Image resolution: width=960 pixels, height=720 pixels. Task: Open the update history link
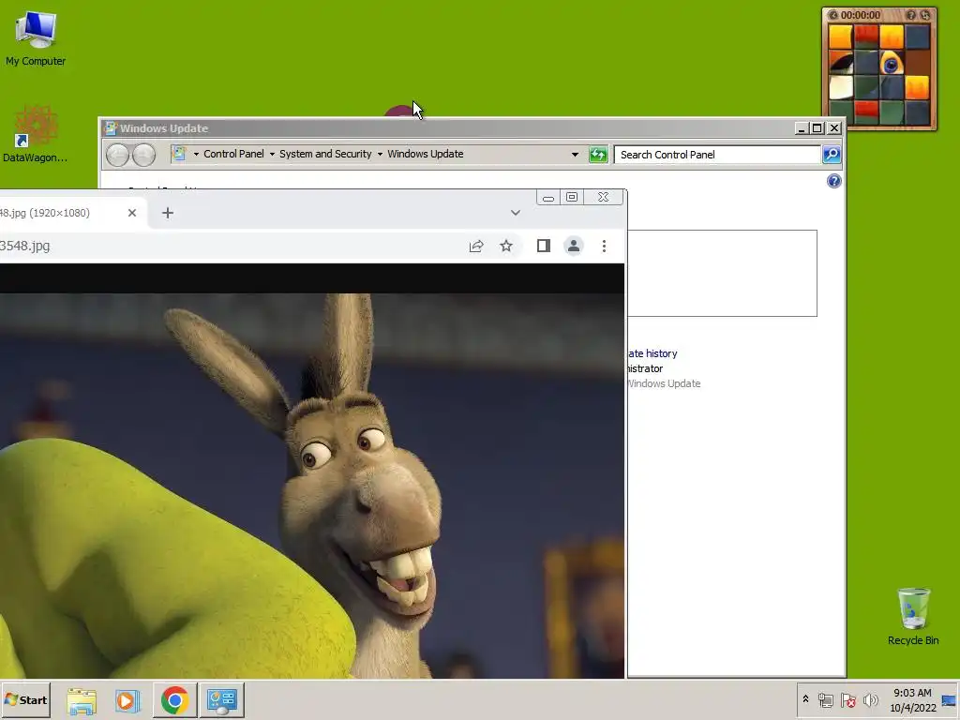652,353
